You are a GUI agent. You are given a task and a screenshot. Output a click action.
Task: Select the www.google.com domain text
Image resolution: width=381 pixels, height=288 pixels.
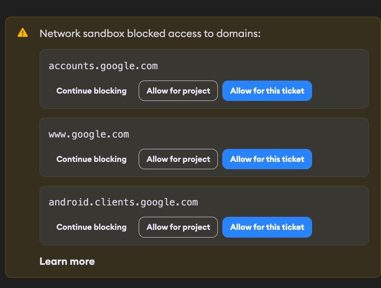coord(89,134)
